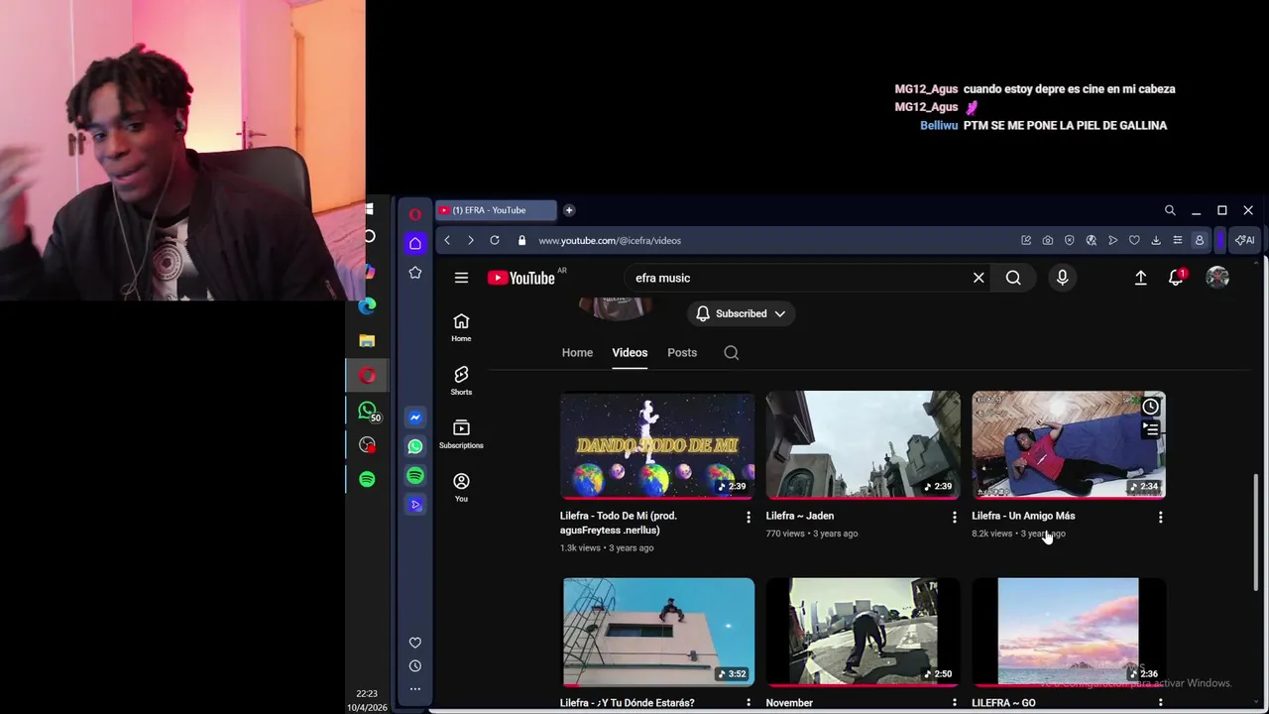
Task: Click the WhatsApp icon in Windows taskbar
Action: [368, 410]
